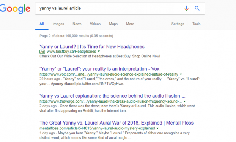Image resolution: width=236 pixels, height=142 pixels.
Task: Expand dropdown arrow beside mentalfloss.com URL
Action: coord(157,128)
